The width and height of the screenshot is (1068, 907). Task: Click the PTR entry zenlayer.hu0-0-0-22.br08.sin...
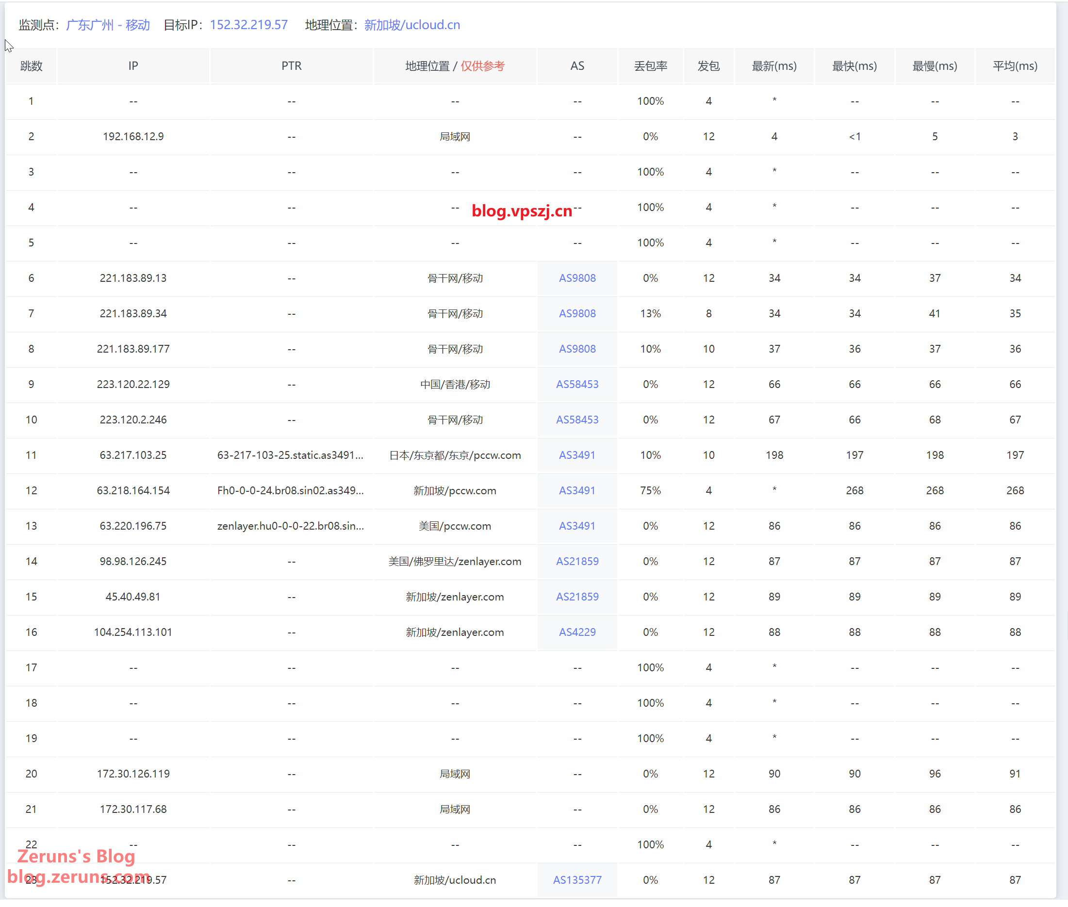290,525
